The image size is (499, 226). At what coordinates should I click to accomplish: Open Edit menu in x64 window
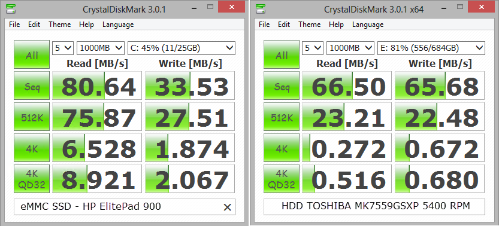[284, 25]
